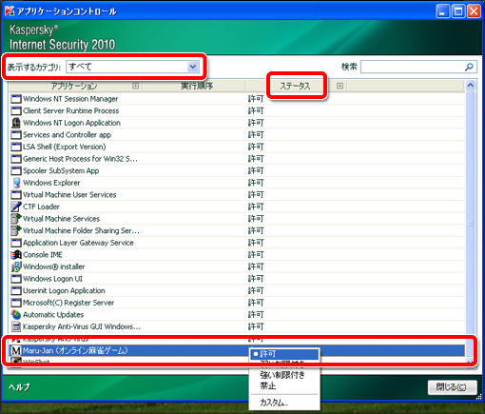Screen dimensions: 485x414
Task: Select the CTF Loader row text
Action: [41, 207]
